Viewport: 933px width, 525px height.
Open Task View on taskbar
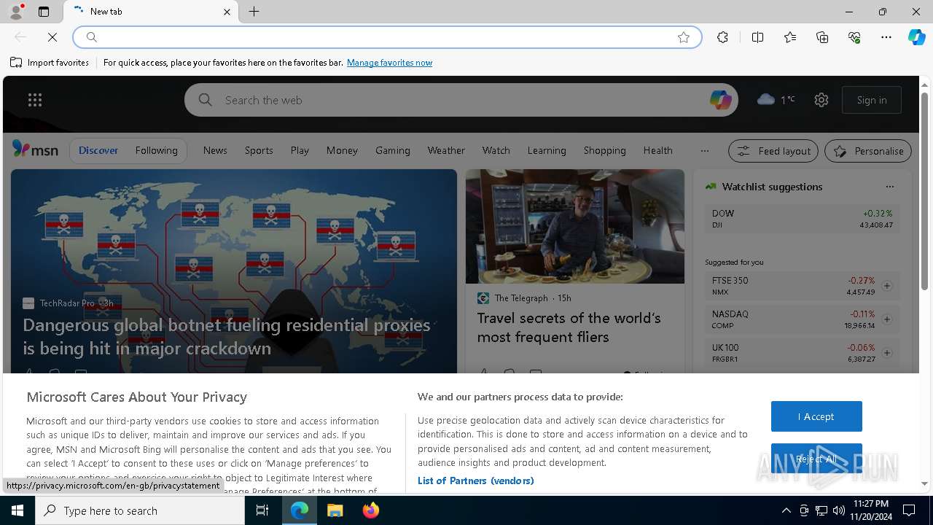[262, 510]
